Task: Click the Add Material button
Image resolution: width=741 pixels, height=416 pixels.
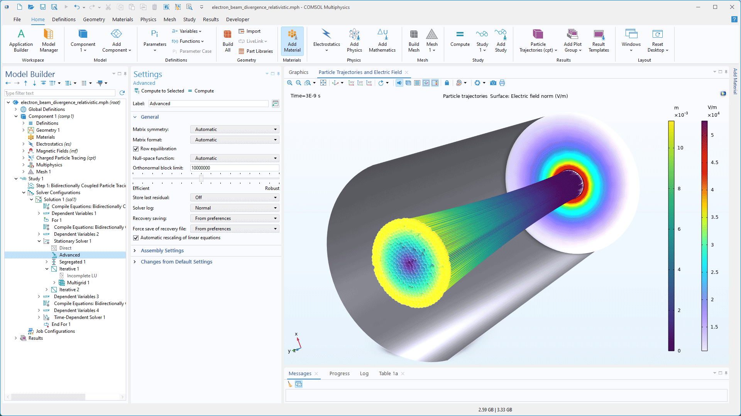Action: [292, 40]
